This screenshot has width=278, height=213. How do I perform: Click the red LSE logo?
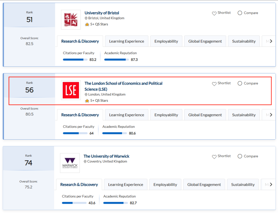(x=71, y=90)
